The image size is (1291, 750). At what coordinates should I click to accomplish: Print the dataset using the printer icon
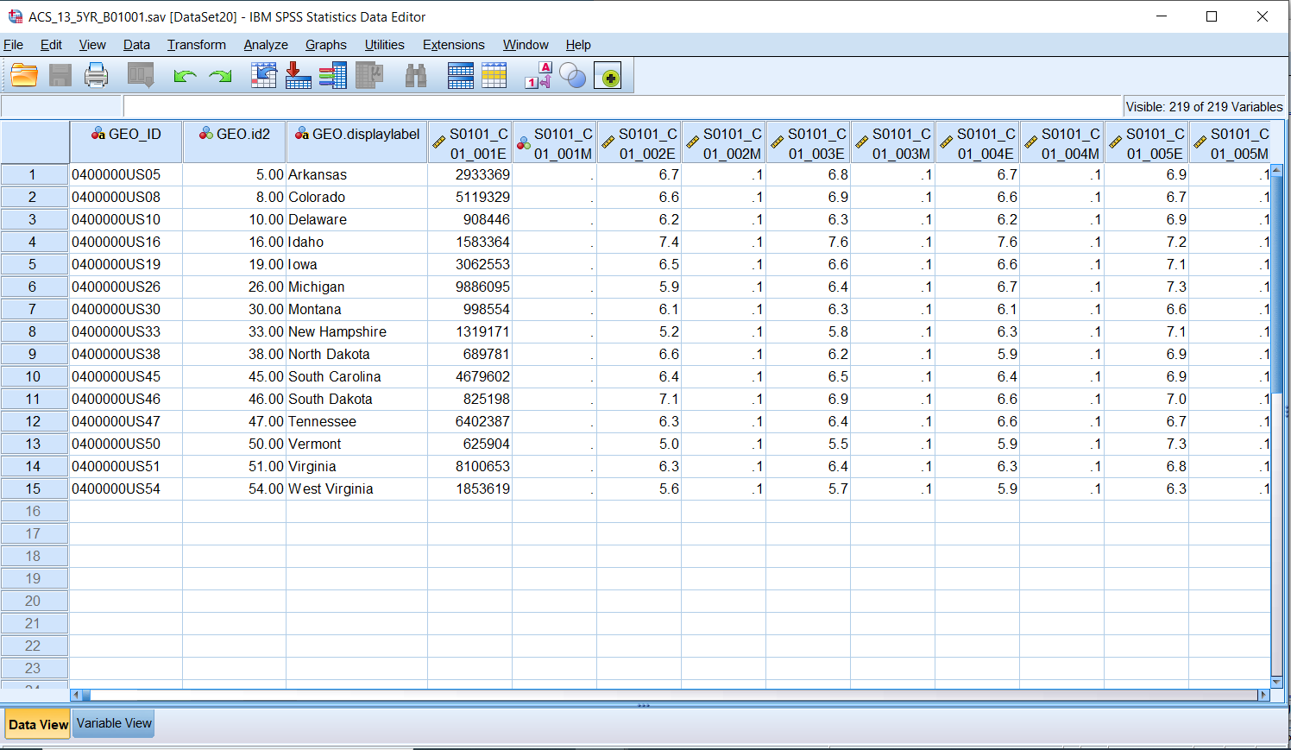point(96,76)
